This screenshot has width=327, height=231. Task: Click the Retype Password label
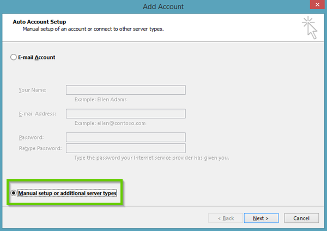[40, 148]
